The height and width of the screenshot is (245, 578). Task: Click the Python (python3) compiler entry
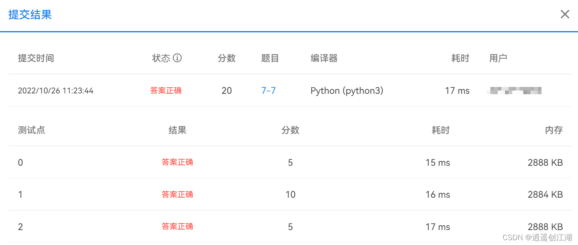tap(346, 91)
